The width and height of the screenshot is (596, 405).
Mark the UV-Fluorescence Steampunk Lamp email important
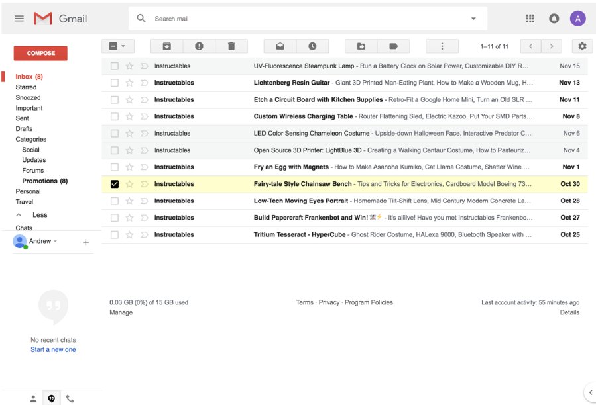click(144, 66)
